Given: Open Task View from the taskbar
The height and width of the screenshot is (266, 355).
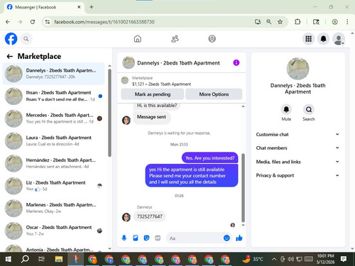Looking at the screenshot, I should (42, 259).
